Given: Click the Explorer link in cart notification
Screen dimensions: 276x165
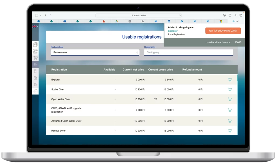Looking at the screenshot, I should 173,31.
